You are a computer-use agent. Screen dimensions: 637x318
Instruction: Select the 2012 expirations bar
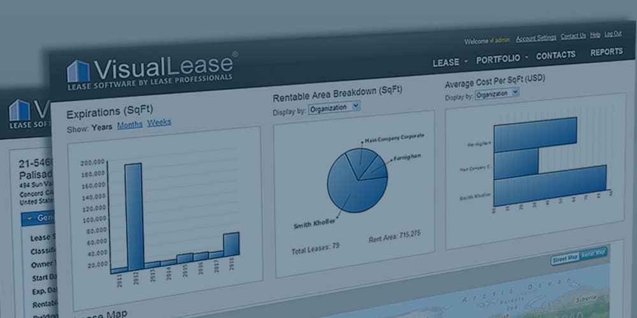click(134, 216)
